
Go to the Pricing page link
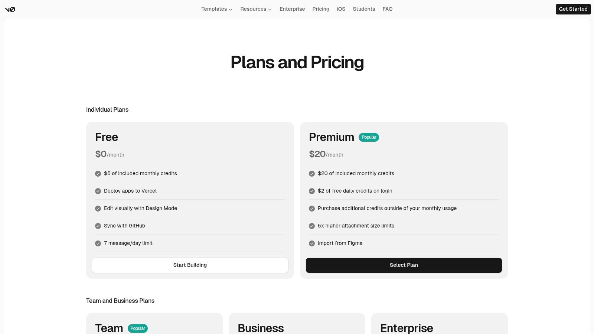tap(321, 9)
